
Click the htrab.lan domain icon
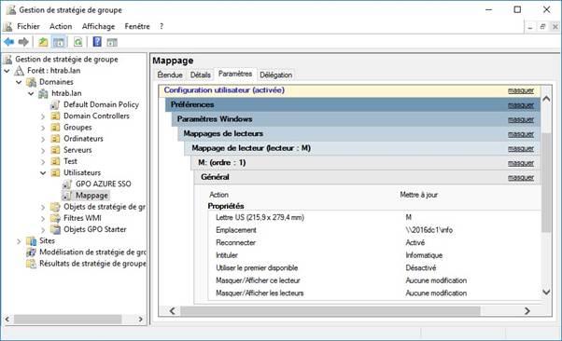(43, 93)
